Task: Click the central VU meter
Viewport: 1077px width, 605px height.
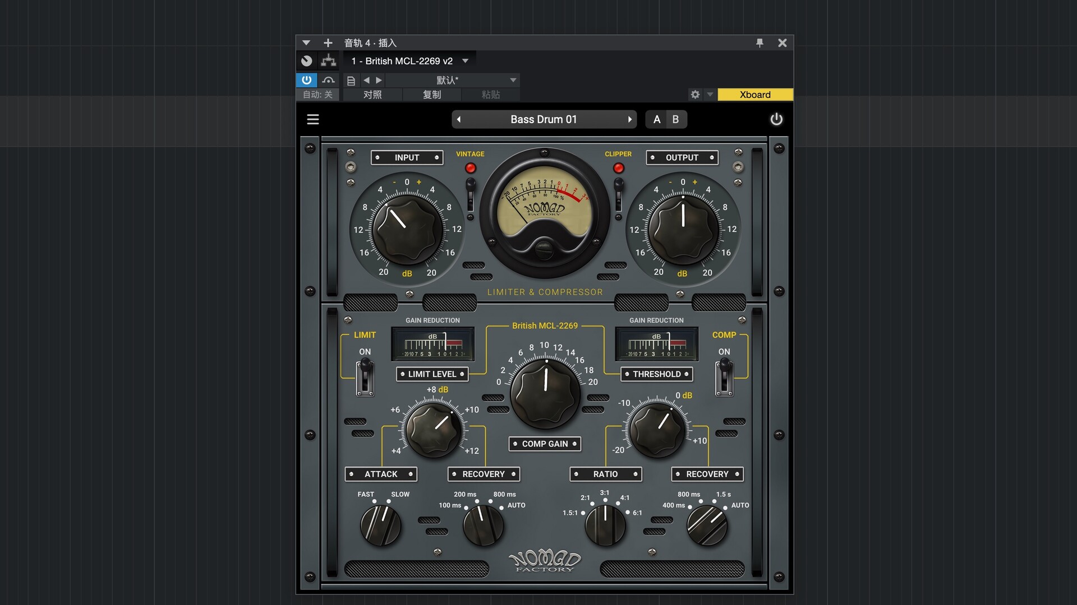Action: (545, 213)
